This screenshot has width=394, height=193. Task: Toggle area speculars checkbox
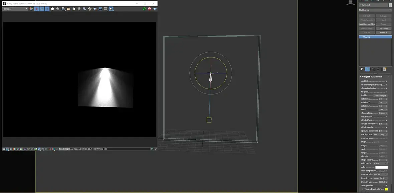pyautogui.click(x=386, y=185)
